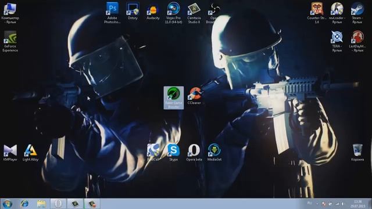This screenshot has height=209, width=372.
Task: Open the TERA game shortcut
Action: coord(337,41)
